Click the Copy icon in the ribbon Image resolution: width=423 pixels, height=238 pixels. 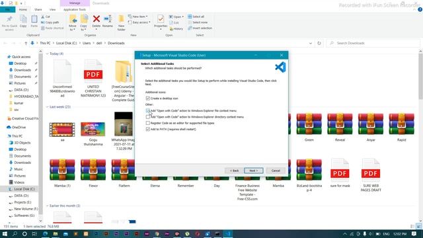(23, 19)
